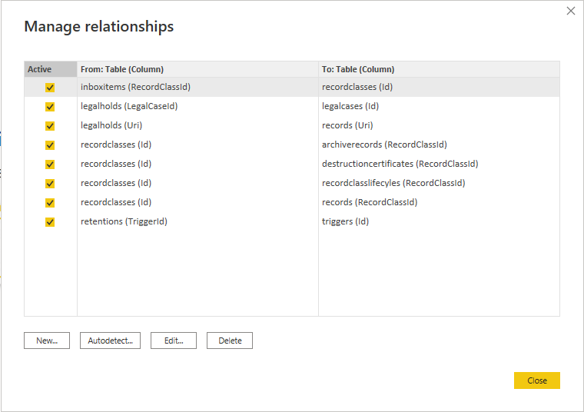Uncheck Active for inboxitems (RecordClassId) relationship
Viewport: 584px width, 412px height.
coord(50,88)
